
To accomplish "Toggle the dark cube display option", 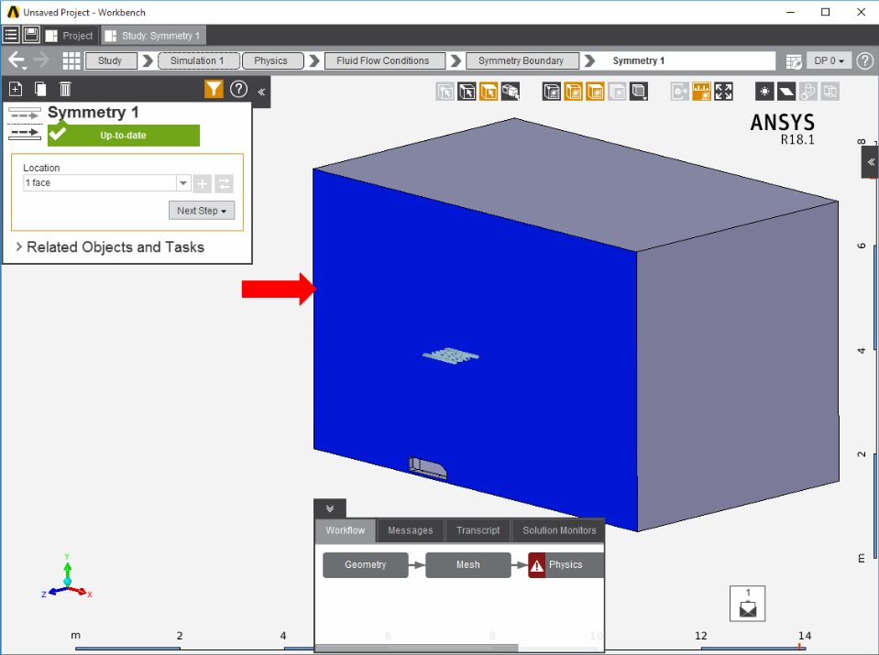I will click(x=552, y=92).
